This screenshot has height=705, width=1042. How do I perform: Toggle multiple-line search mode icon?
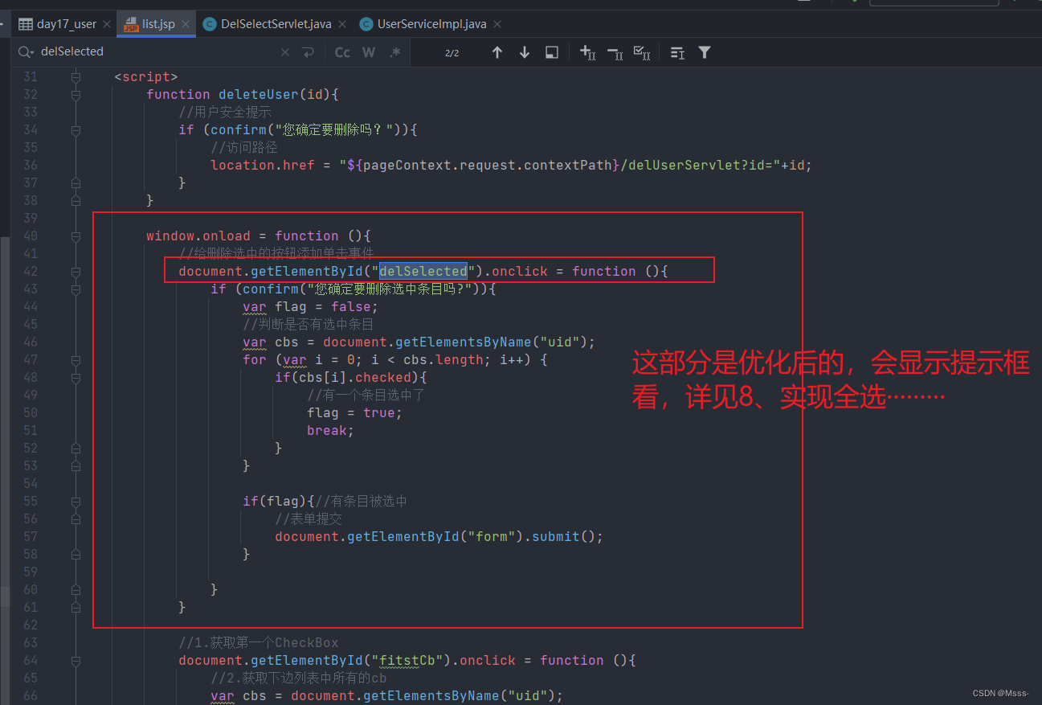(x=677, y=52)
